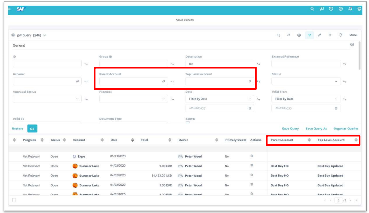Viewport: 369px width, 213px height.
Task: Create new quote with plus icon
Action: pyautogui.click(x=330, y=35)
